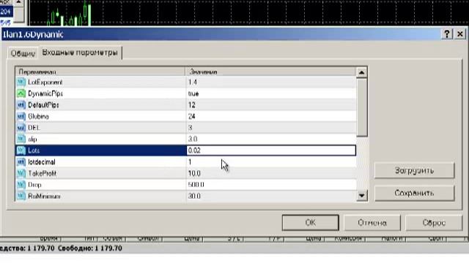Click the help question mark button
The height and width of the screenshot is (263, 469).
tap(447, 34)
